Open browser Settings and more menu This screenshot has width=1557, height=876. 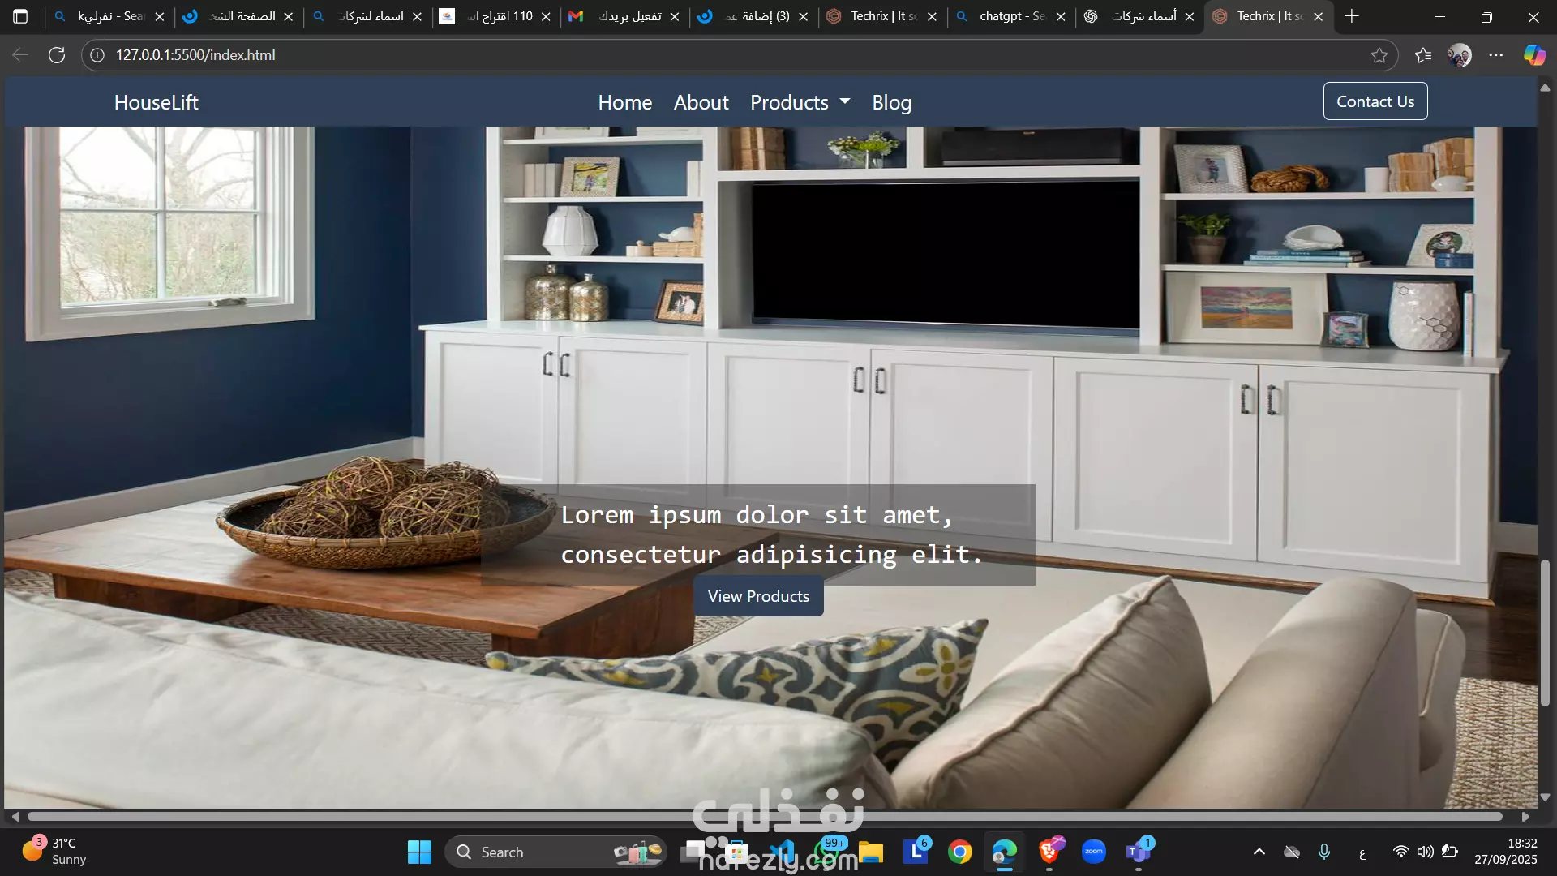(x=1496, y=55)
